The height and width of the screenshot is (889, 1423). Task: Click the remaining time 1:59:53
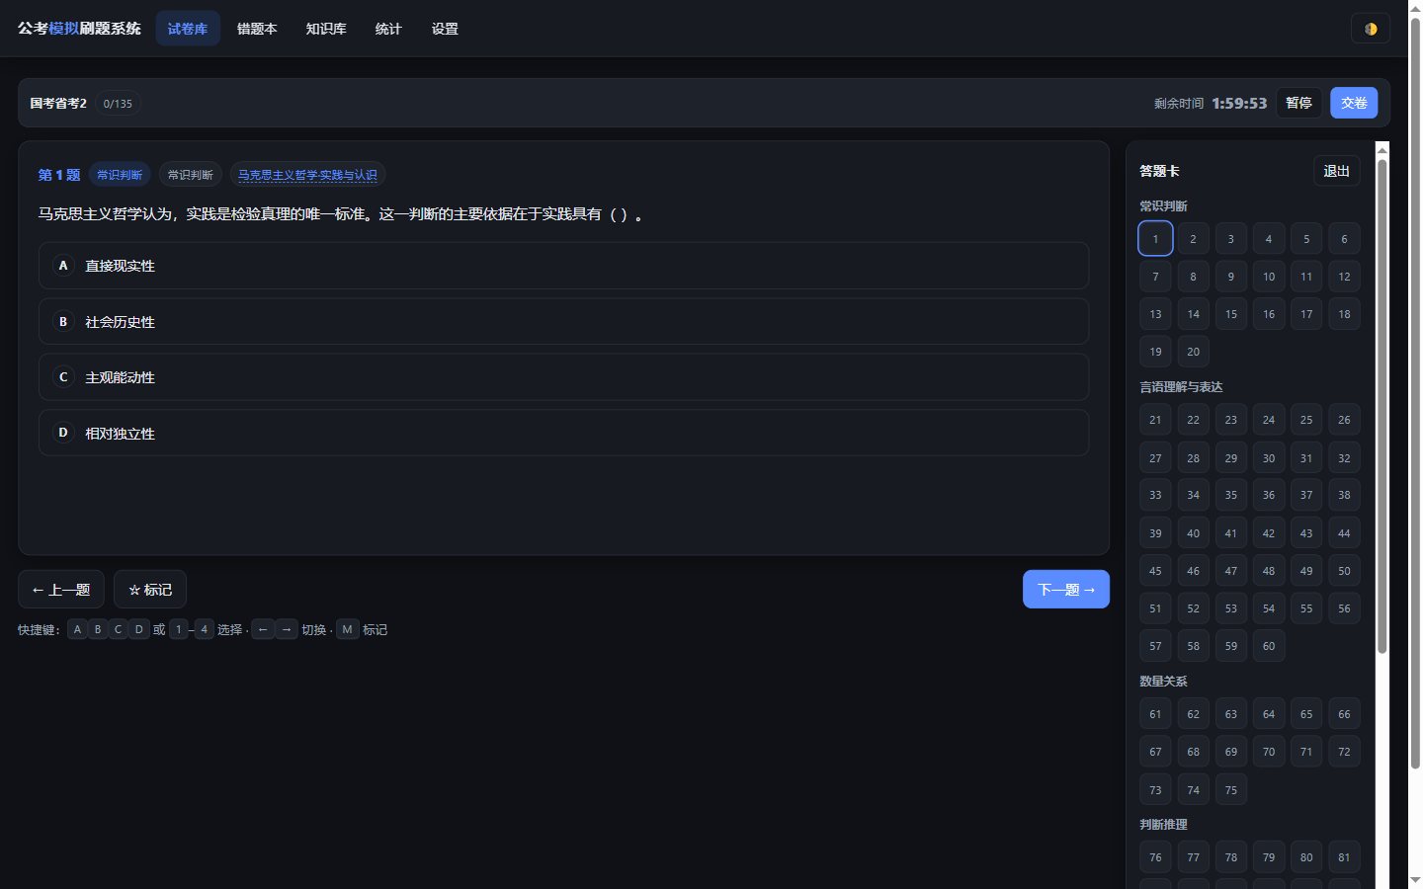coord(1239,103)
